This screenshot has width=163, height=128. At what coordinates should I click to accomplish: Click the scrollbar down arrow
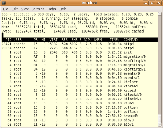160,125
